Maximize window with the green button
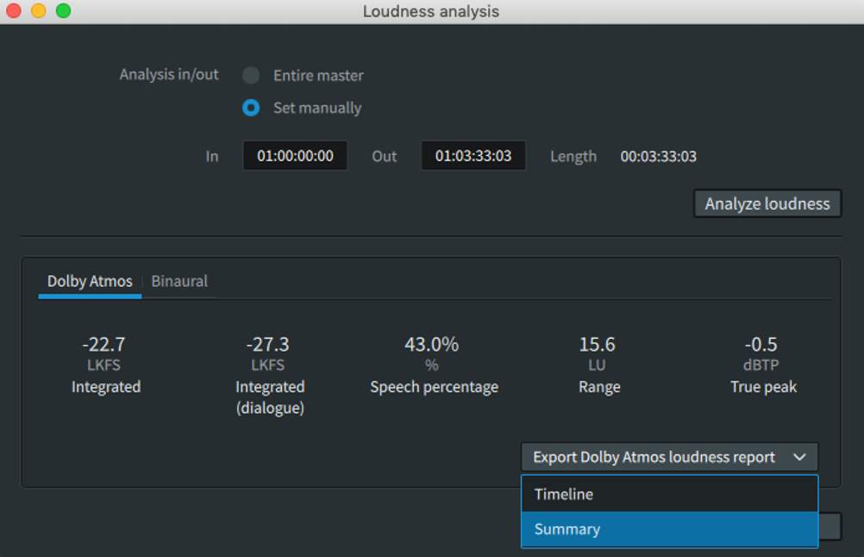 pyautogui.click(x=63, y=11)
